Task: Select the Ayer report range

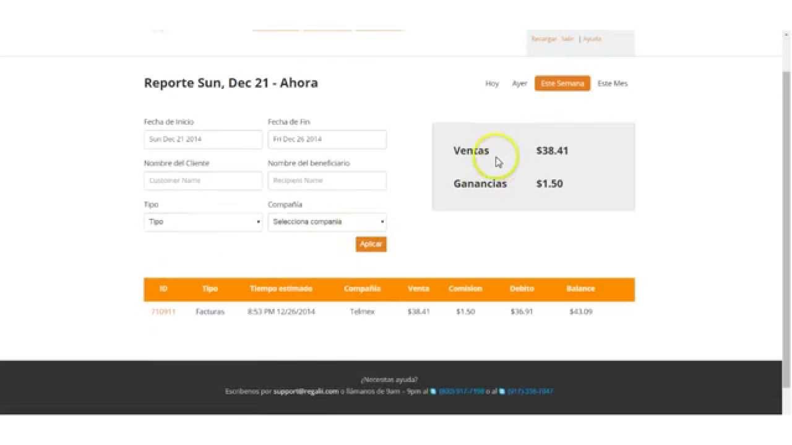Action: coord(520,83)
